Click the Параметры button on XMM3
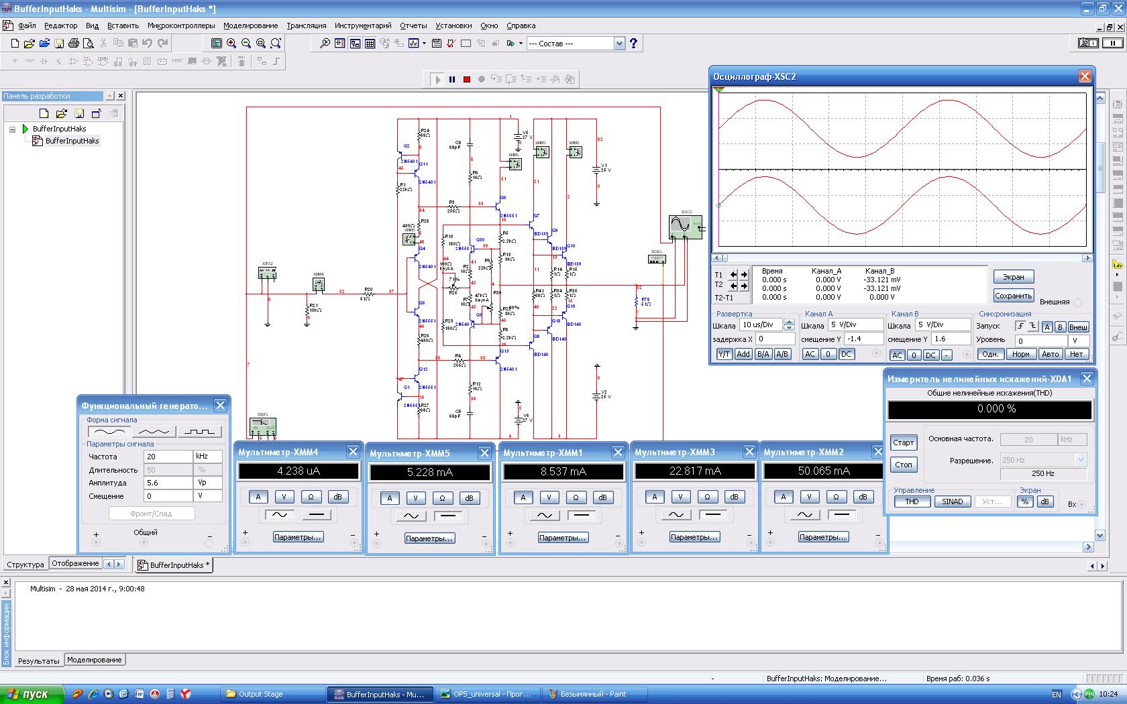This screenshot has width=1127, height=704. (x=694, y=537)
